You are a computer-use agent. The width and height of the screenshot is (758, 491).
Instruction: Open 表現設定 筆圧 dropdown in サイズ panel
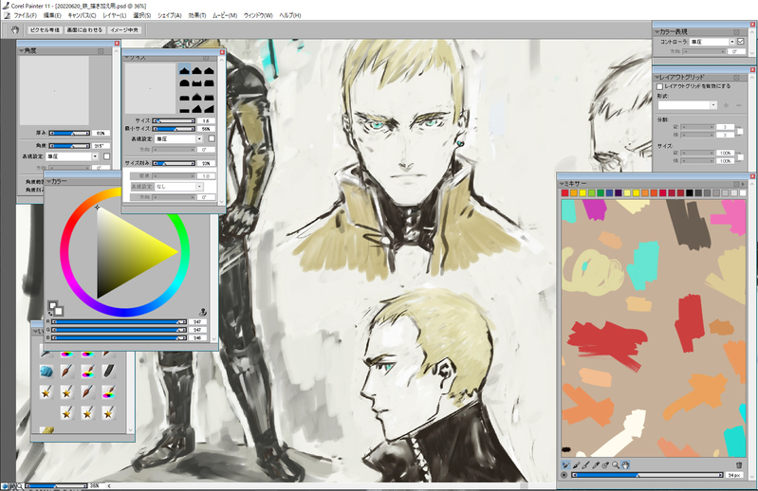[x=179, y=138]
